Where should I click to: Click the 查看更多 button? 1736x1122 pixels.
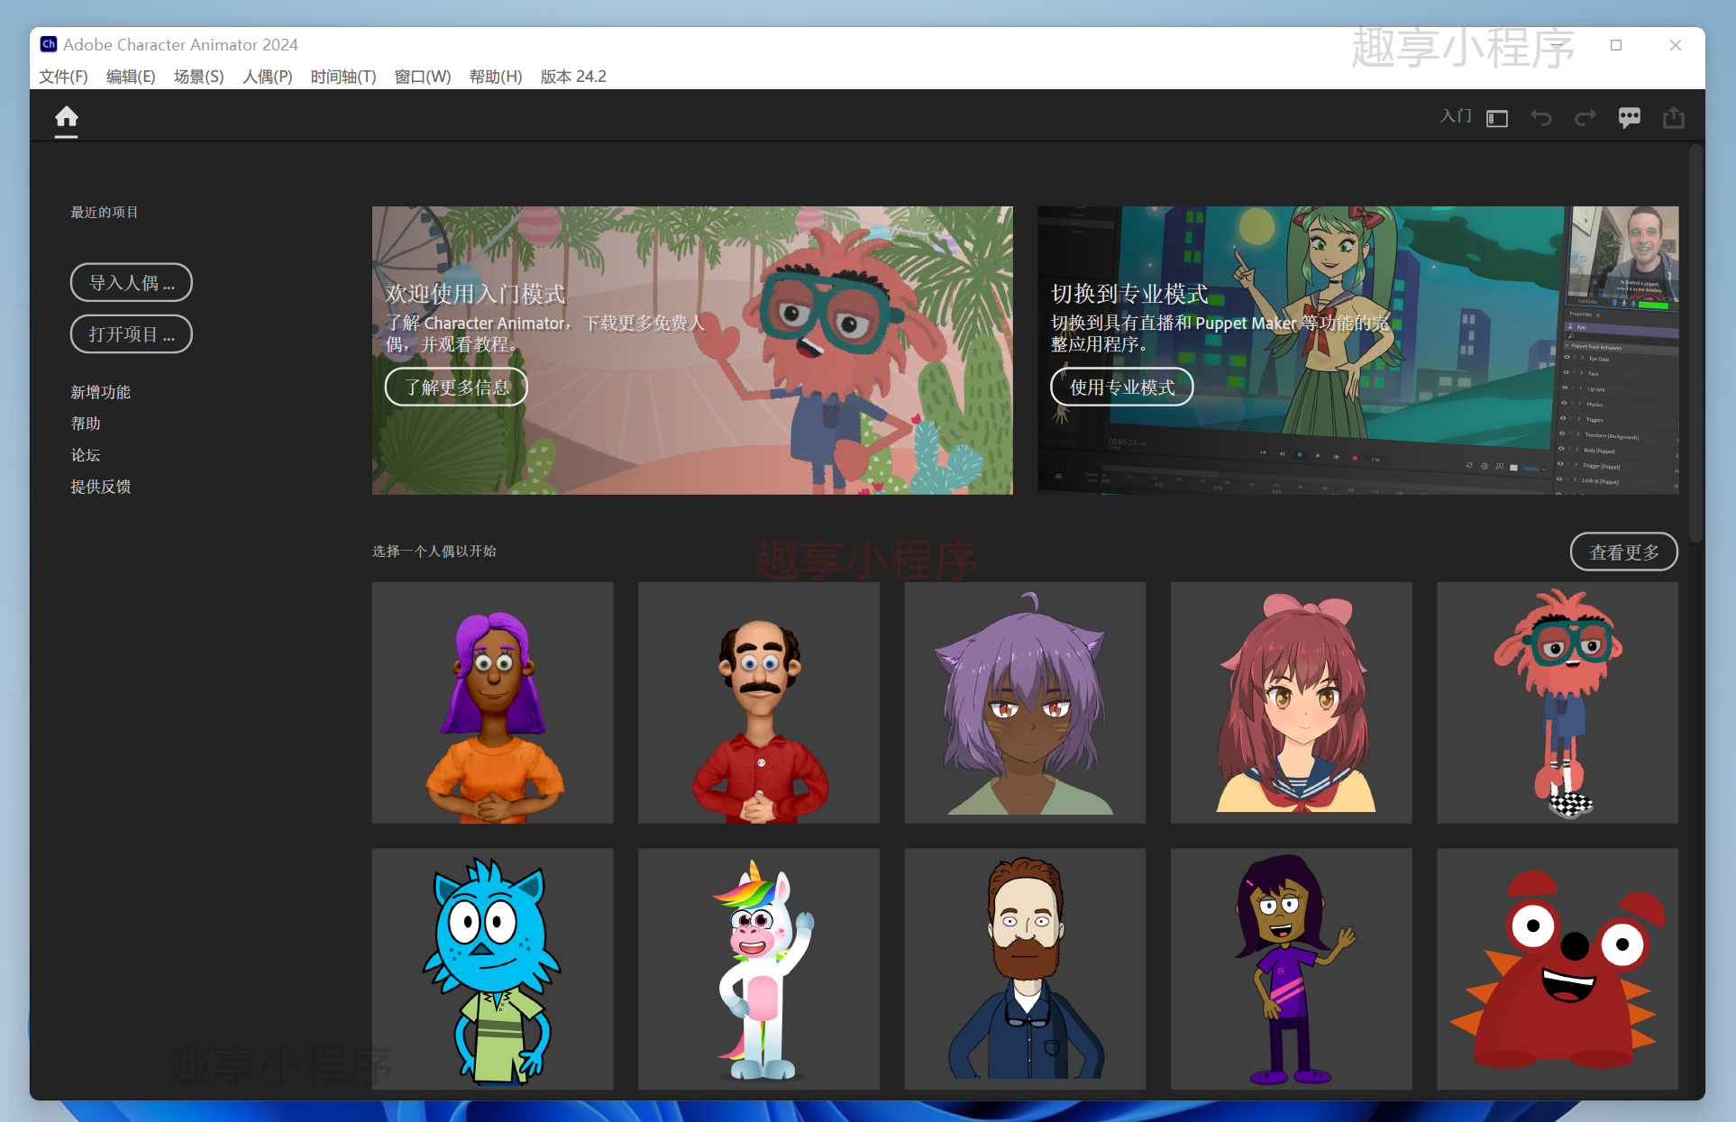(x=1624, y=552)
